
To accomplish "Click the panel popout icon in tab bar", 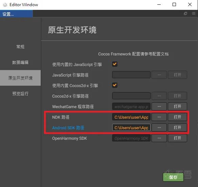I will [x=185, y=14].
